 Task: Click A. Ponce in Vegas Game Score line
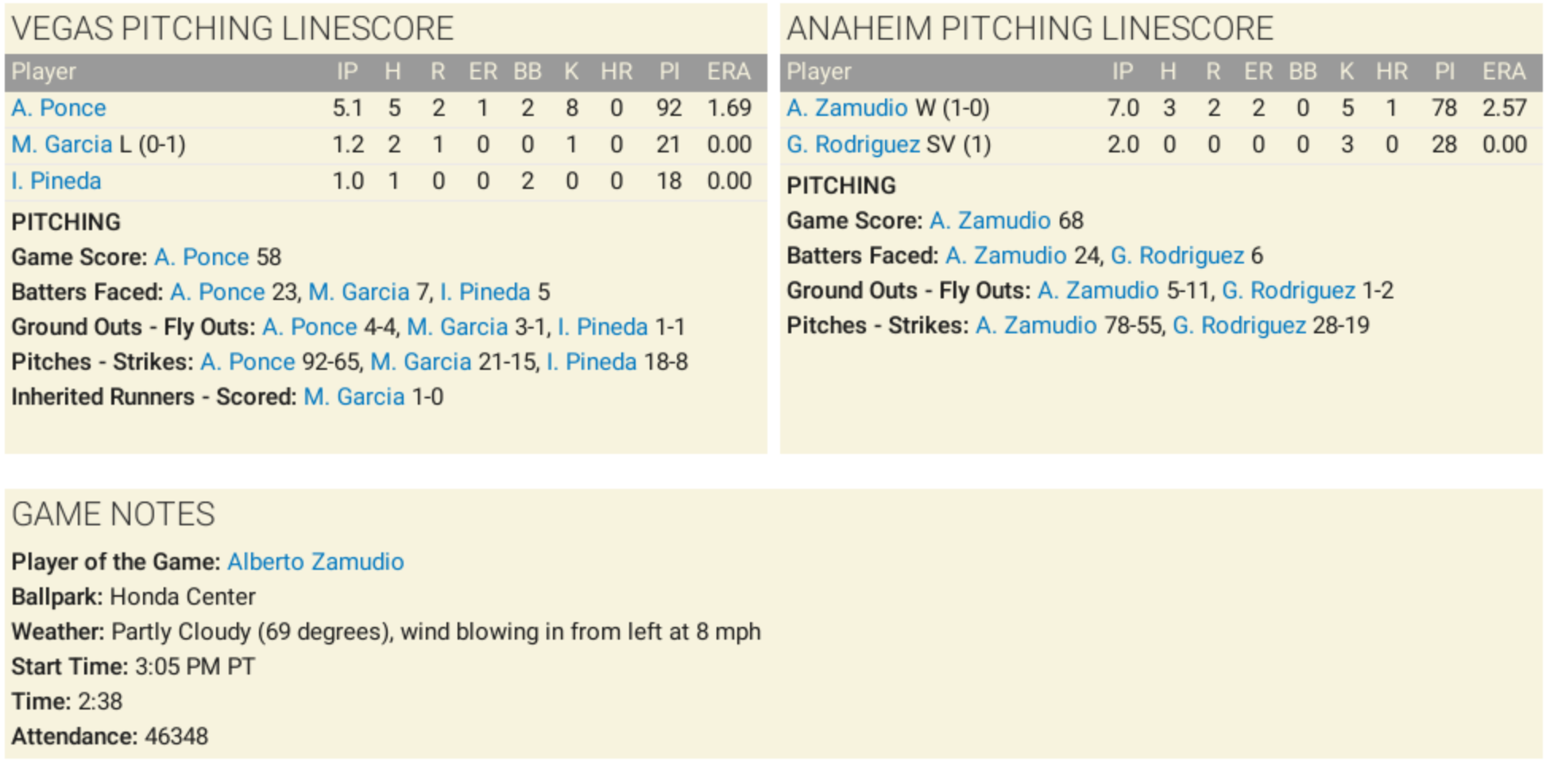[x=202, y=257]
